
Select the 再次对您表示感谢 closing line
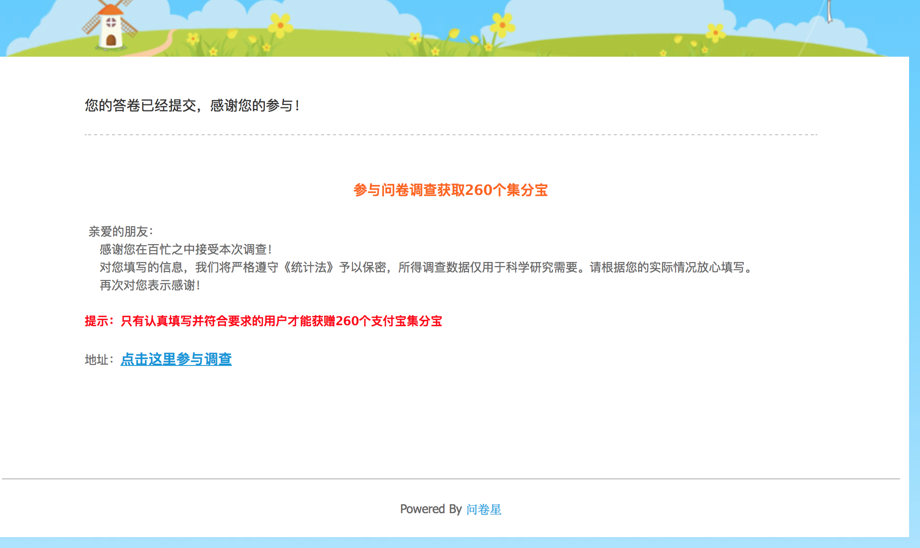[x=150, y=285]
